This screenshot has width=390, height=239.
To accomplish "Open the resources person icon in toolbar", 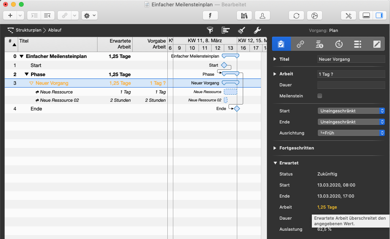I will pos(262,15).
